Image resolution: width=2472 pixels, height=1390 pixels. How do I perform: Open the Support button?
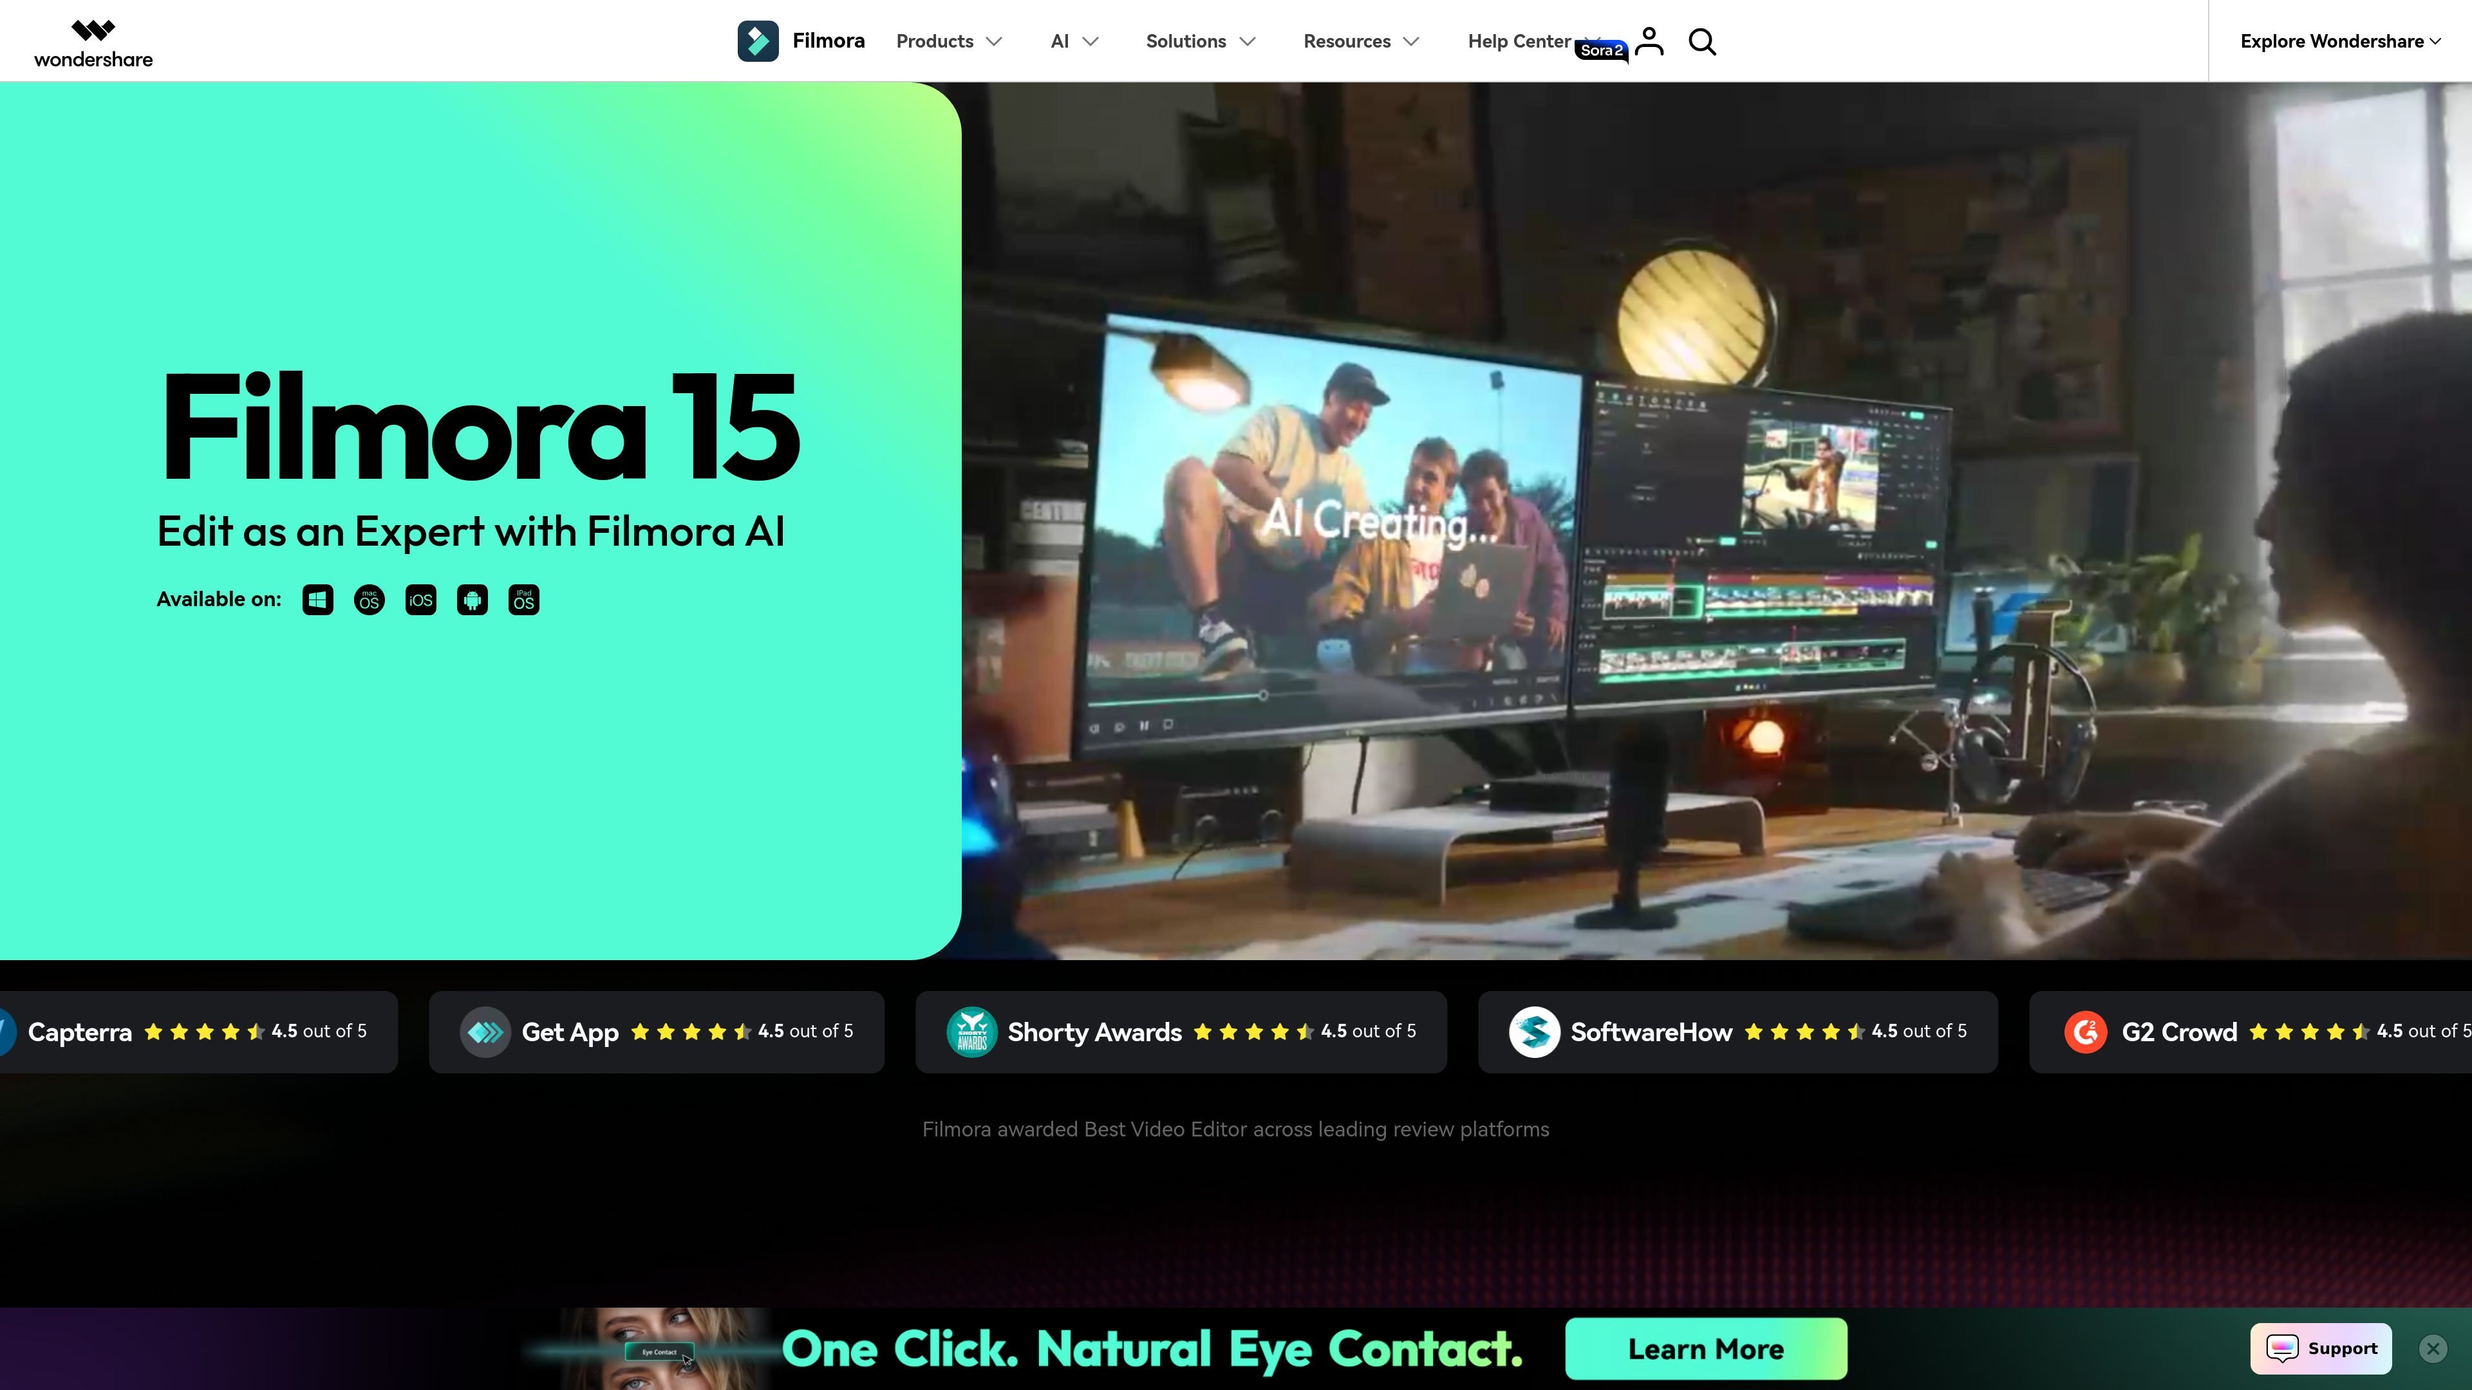(2321, 1349)
